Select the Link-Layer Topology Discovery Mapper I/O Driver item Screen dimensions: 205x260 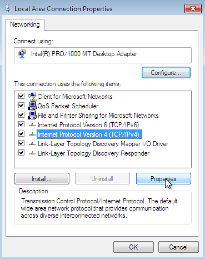click(x=103, y=144)
